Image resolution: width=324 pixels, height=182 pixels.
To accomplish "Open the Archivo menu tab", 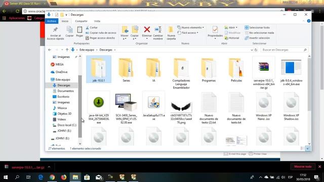I will coord(52,21).
